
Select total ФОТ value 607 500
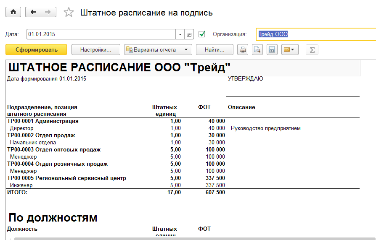(x=215, y=193)
